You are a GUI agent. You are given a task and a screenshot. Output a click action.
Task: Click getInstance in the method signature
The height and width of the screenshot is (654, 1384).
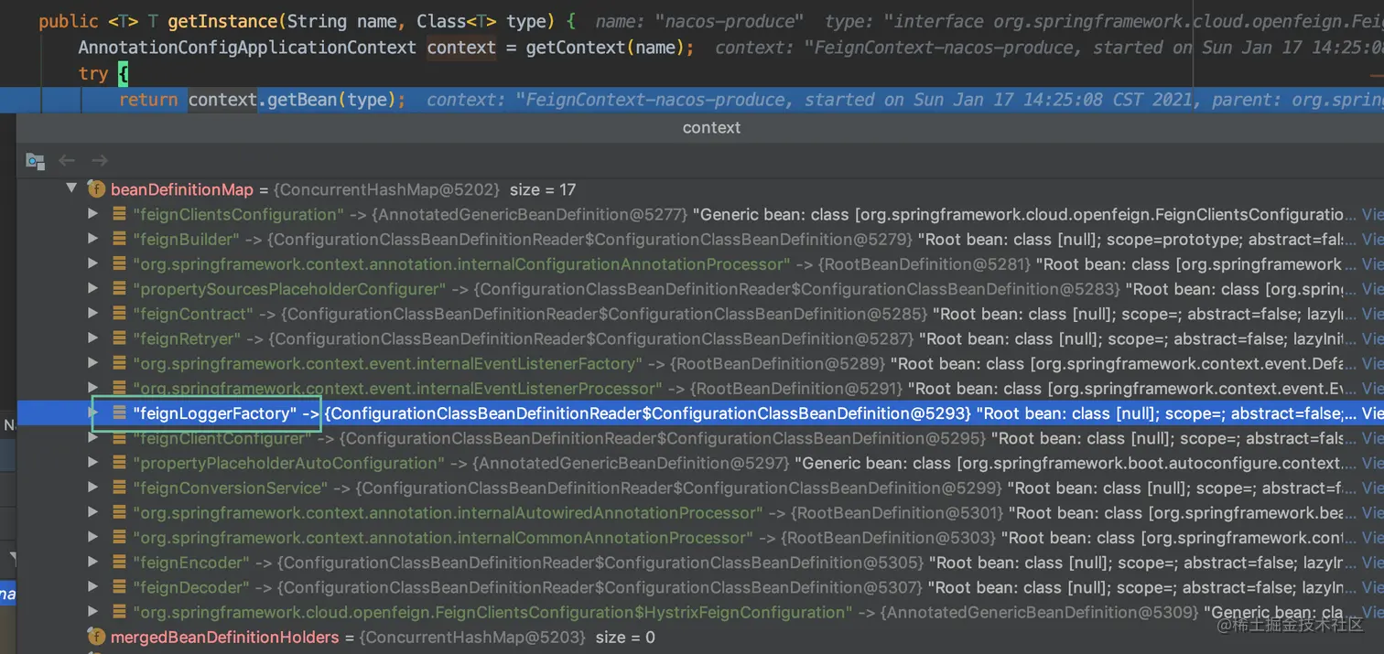[224, 21]
